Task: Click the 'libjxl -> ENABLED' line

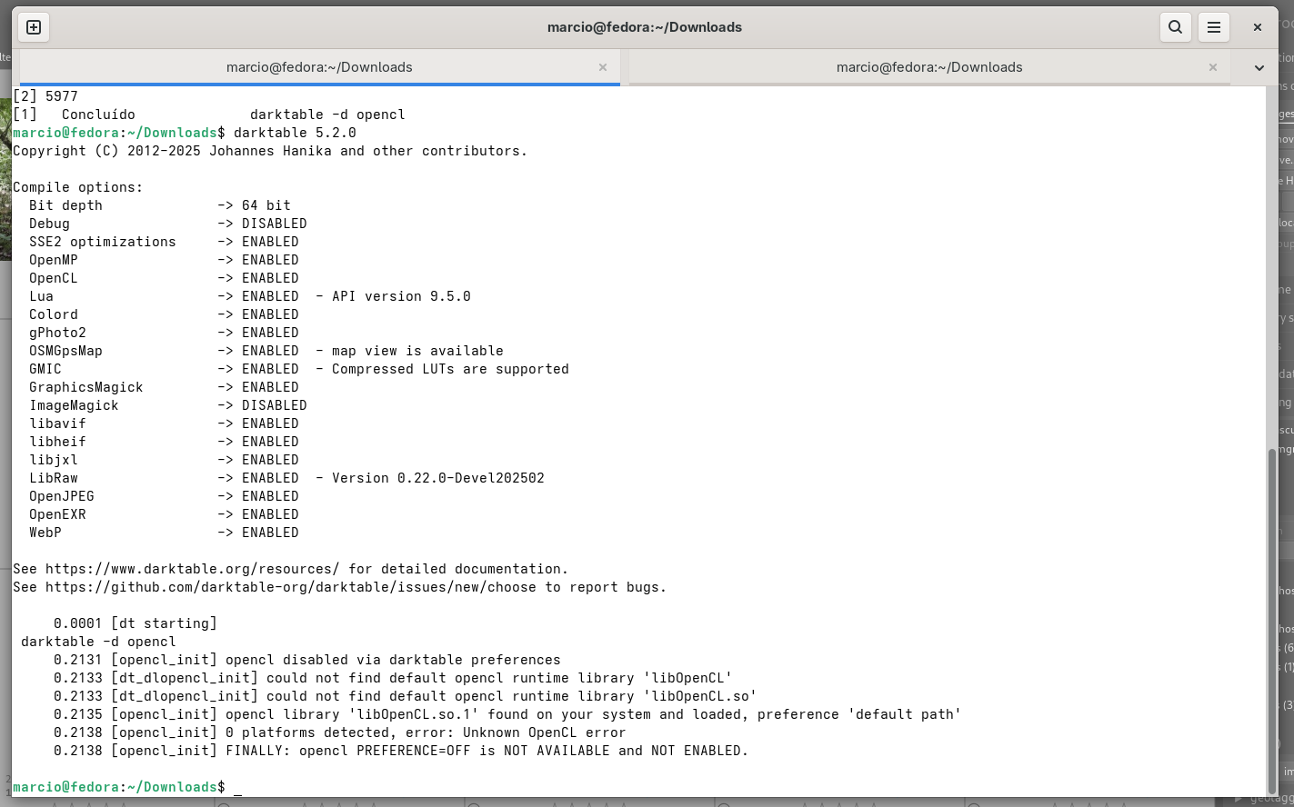Action: click(164, 460)
